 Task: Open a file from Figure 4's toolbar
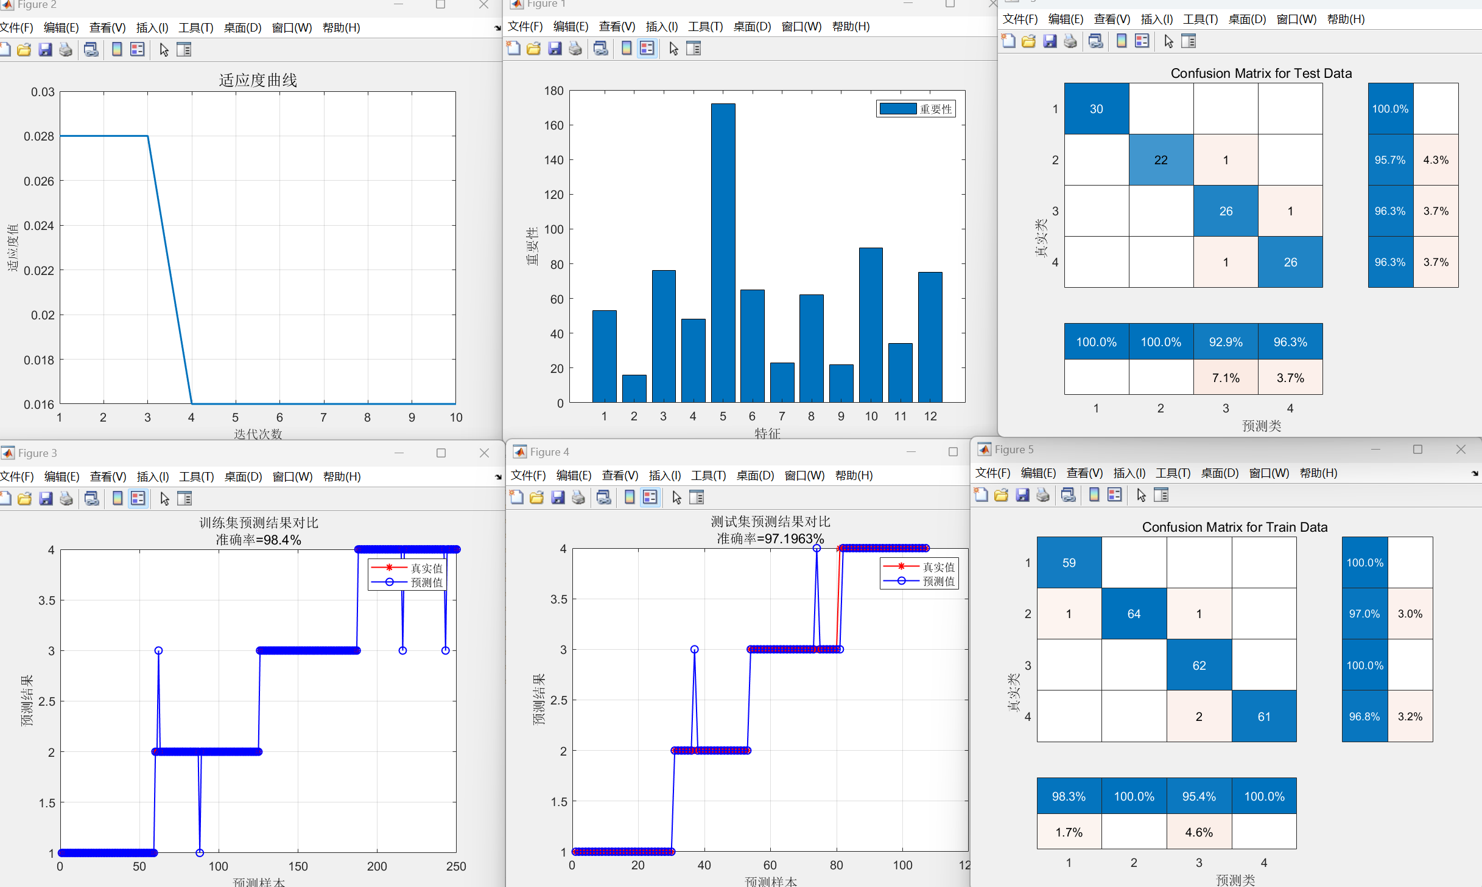pos(536,498)
